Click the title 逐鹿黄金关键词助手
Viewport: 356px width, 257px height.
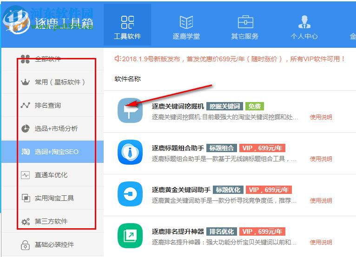click(181, 190)
